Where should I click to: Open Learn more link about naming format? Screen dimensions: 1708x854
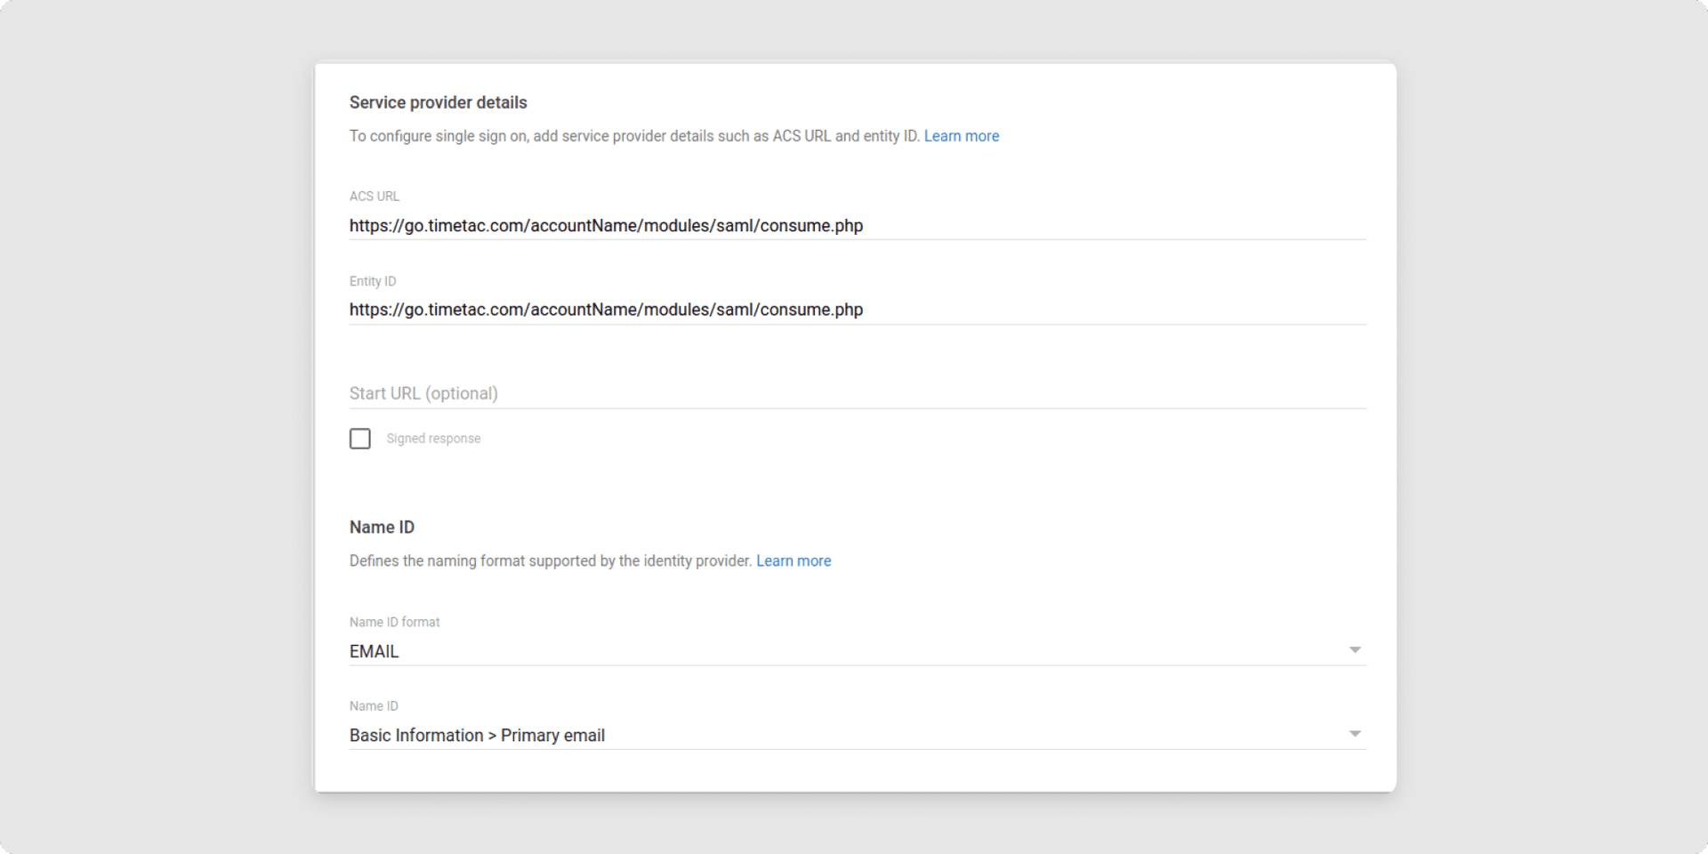(793, 561)
